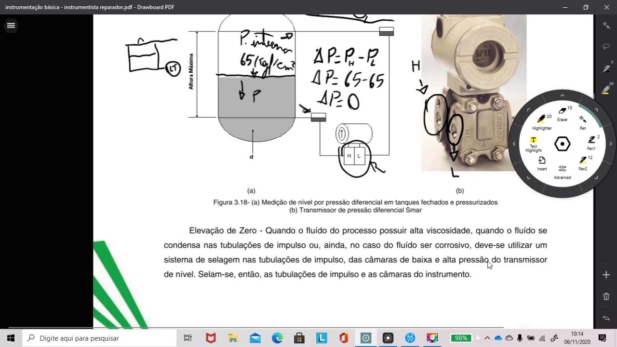Open File Explorer from taskbar
This screenshot has width=617, height=347.
(x=233, y=338)
